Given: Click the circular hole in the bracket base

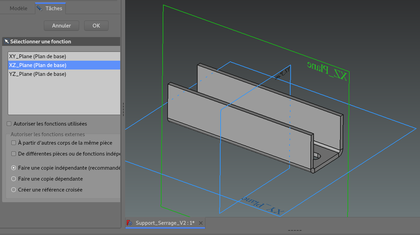Looking at the screenshot, I should [317, 156].
